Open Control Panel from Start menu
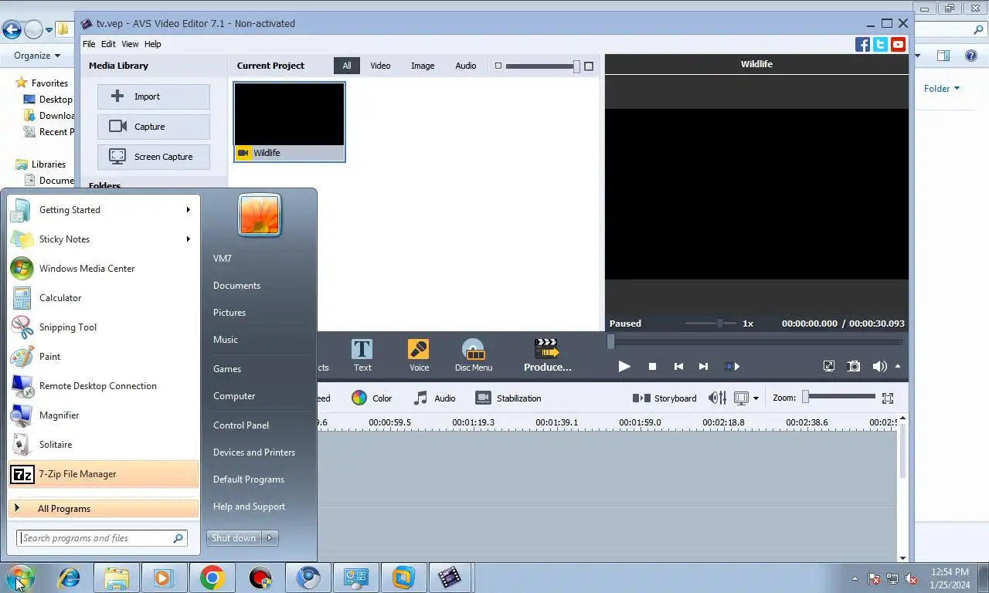This screenshot has width=989, height=593. [241, 425]
